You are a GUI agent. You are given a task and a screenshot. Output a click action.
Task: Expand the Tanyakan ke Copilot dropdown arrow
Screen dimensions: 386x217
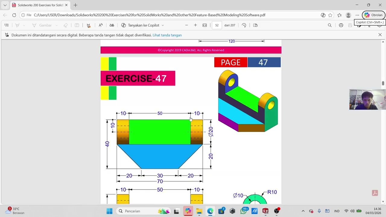[x=163, y=25]
